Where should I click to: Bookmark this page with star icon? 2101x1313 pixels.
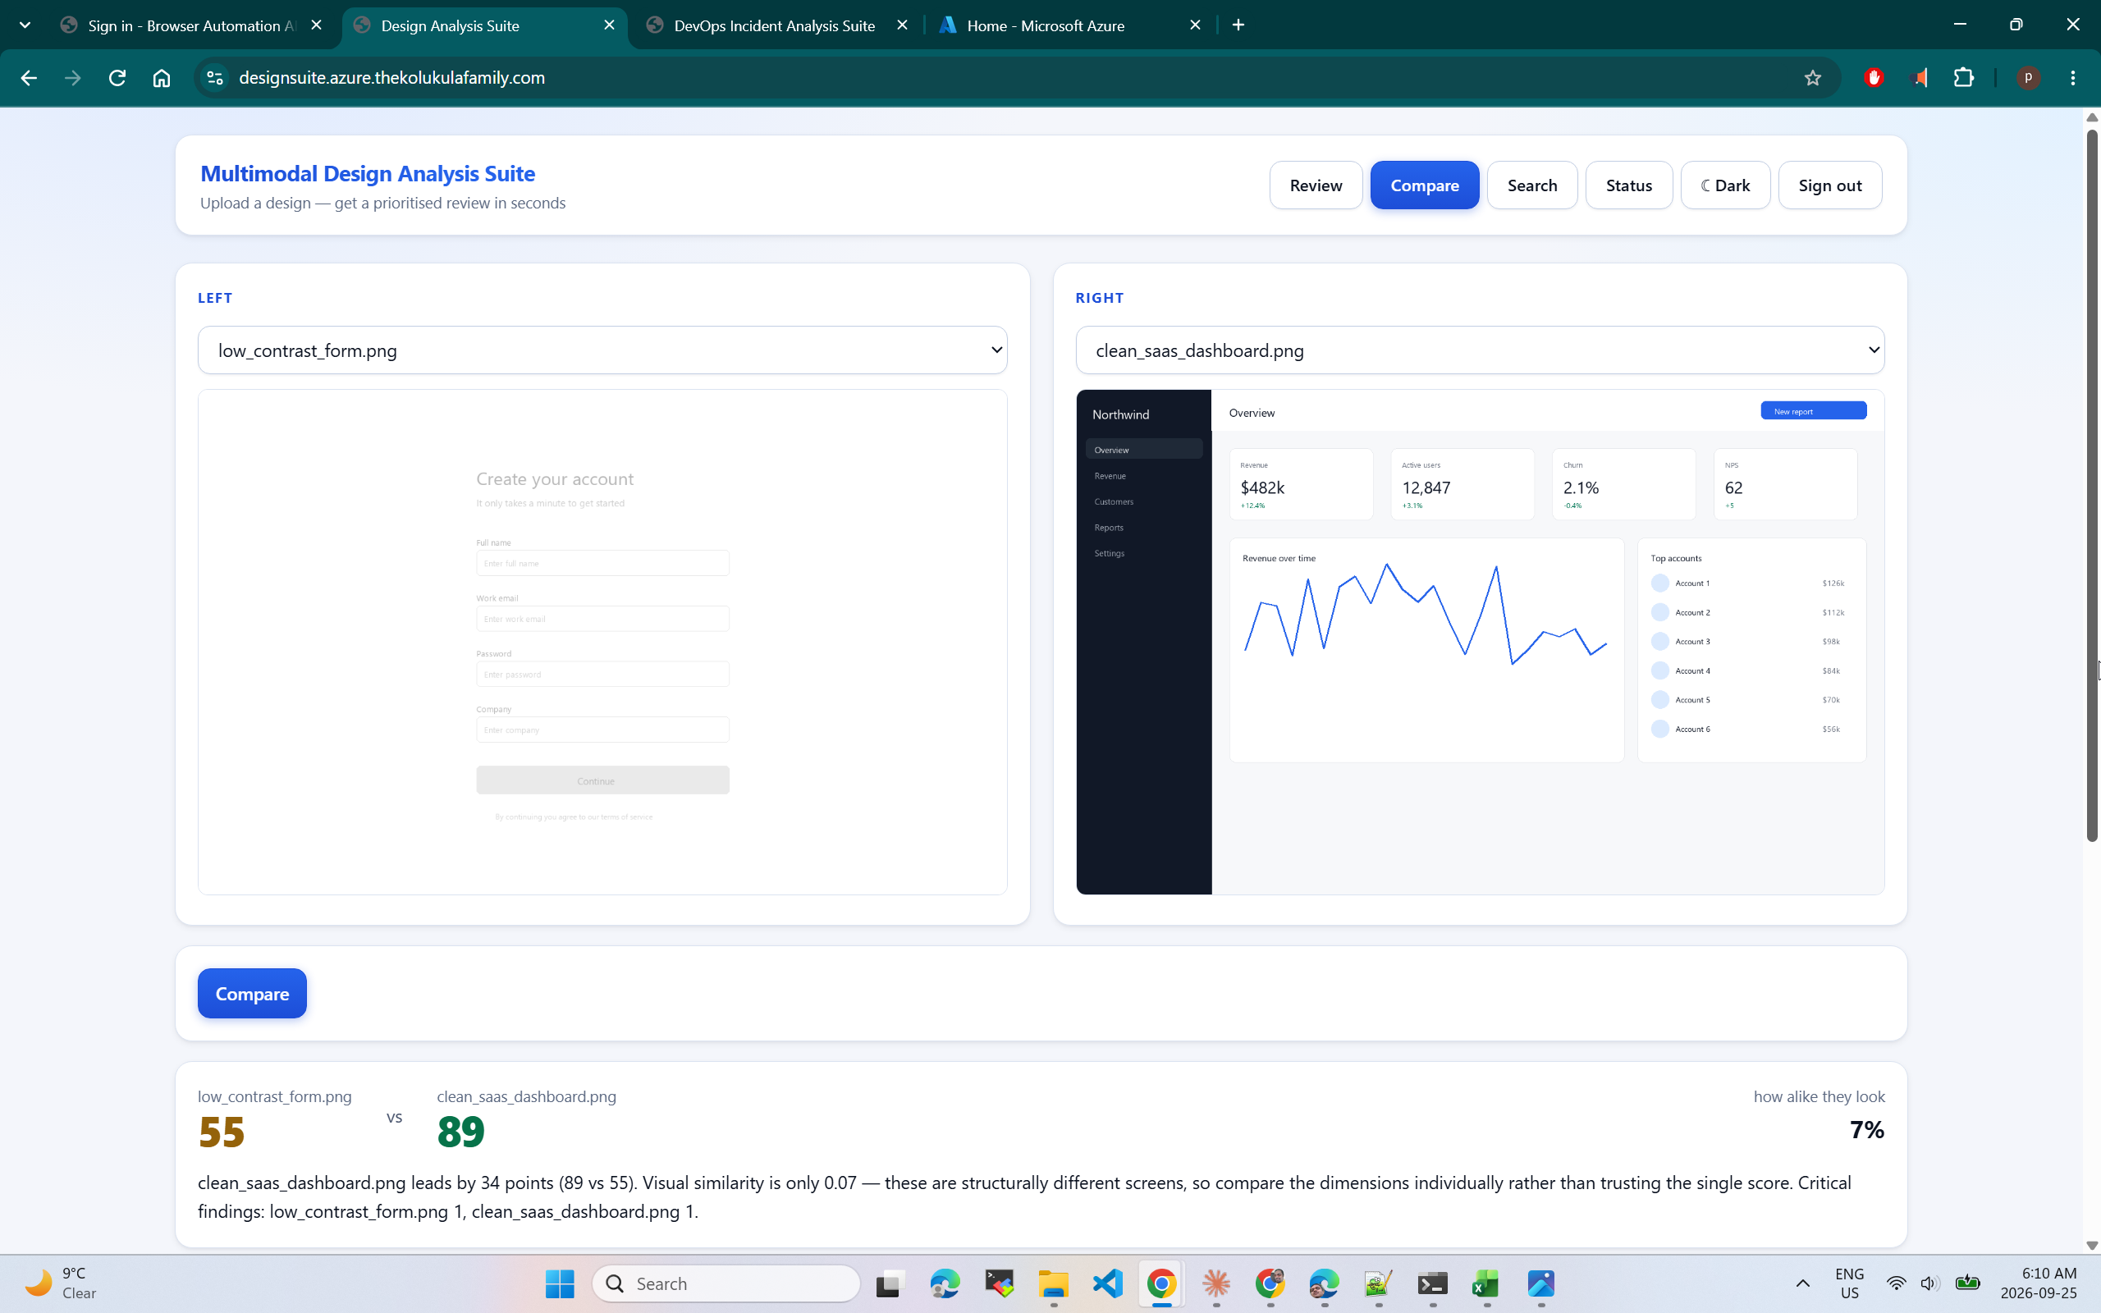point(1813,78)
